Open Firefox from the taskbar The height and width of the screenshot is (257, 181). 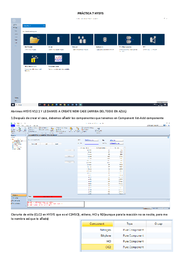44,105
